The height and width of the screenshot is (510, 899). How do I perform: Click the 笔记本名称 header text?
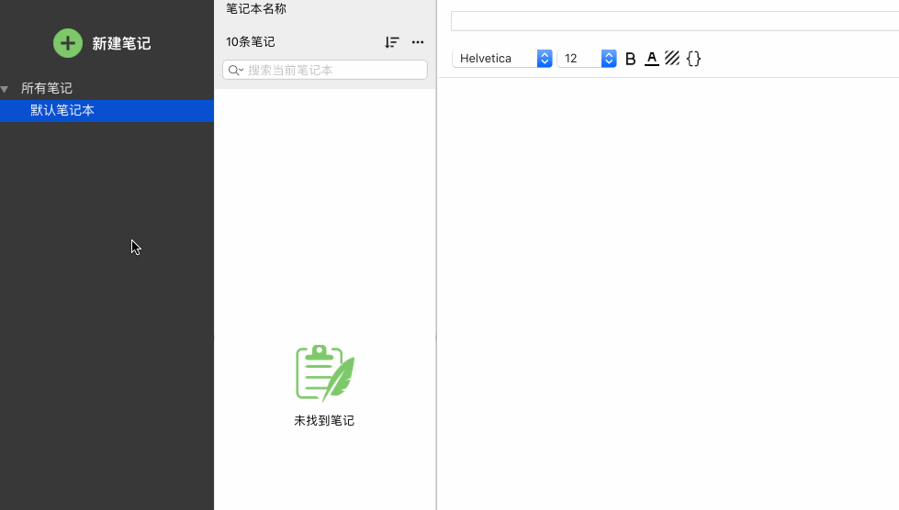click(256, 8)
